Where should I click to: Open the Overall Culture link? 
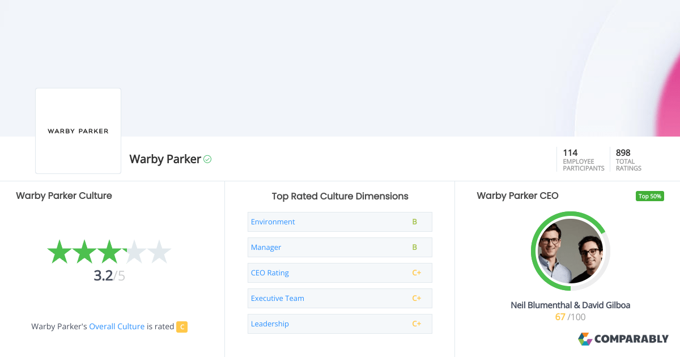(117, 326)
